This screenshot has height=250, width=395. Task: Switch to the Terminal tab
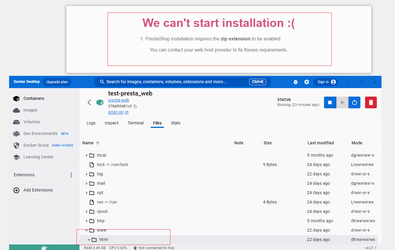tap(135, 123)
